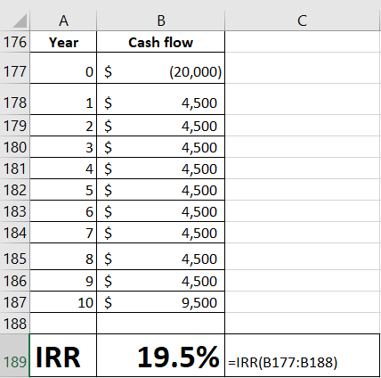Select the 4,500 cash flow for year 3
Viewport: 381px width, 378px height.
161,147
